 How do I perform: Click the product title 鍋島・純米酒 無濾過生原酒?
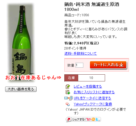point(91,4)
